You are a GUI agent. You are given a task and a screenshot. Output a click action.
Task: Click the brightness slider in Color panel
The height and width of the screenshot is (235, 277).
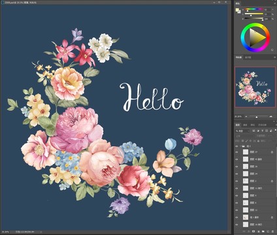(x=254, y=18)
